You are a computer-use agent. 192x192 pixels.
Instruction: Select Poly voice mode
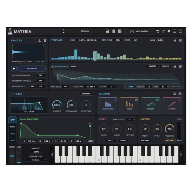(110, 141)
